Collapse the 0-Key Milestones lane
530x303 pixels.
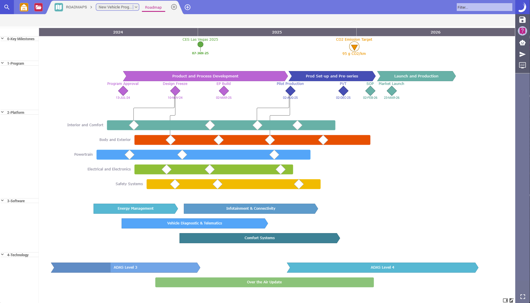point(2,38)
